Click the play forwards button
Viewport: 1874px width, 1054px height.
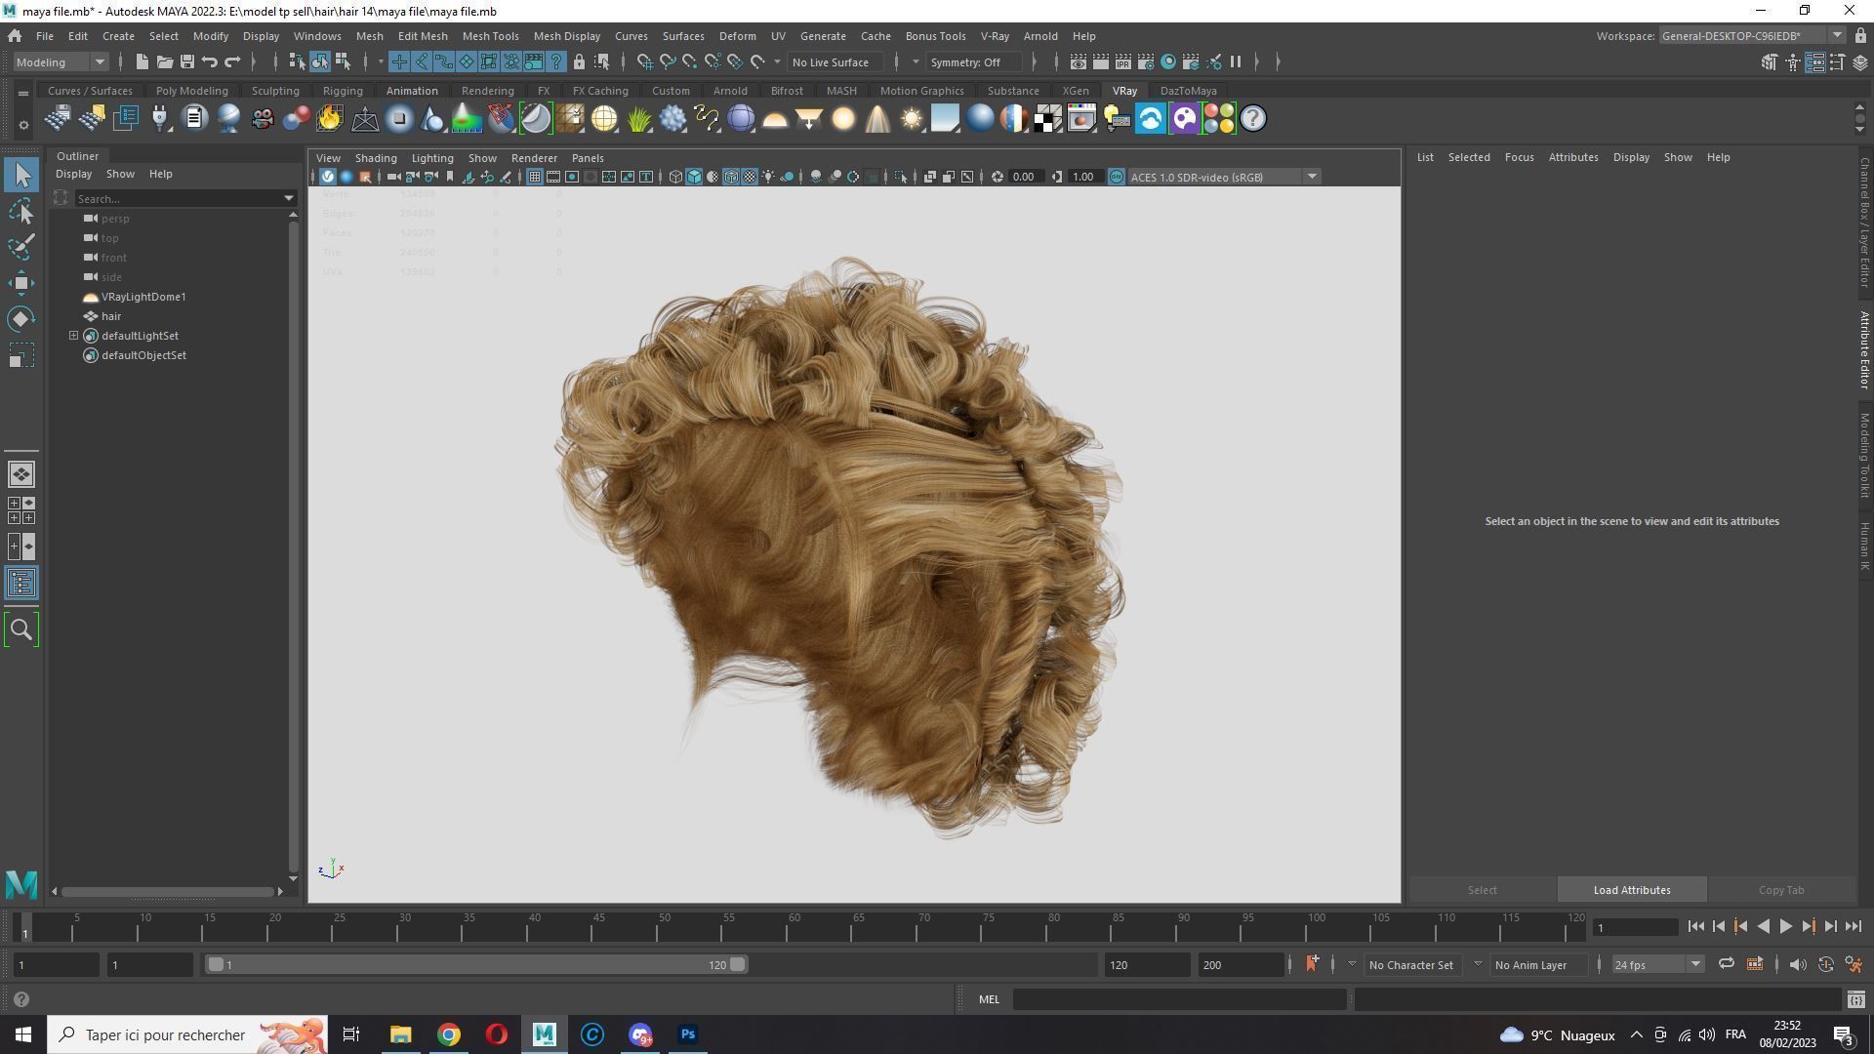pos(1785,926)
